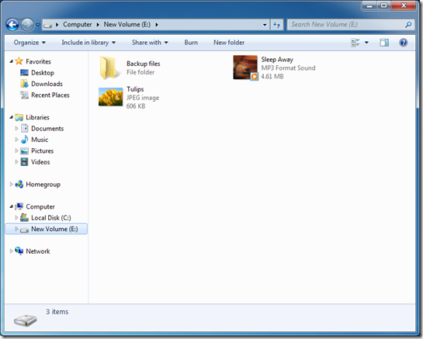Collapse the Libraries tree section

coord(11,117)
